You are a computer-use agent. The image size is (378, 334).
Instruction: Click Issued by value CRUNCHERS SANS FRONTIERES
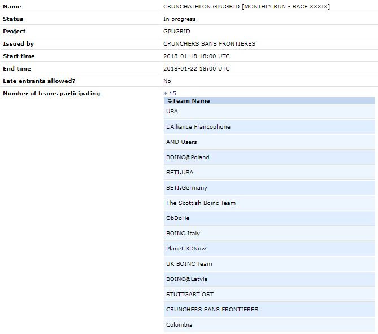pyautogui.click(x=209, y=44)
